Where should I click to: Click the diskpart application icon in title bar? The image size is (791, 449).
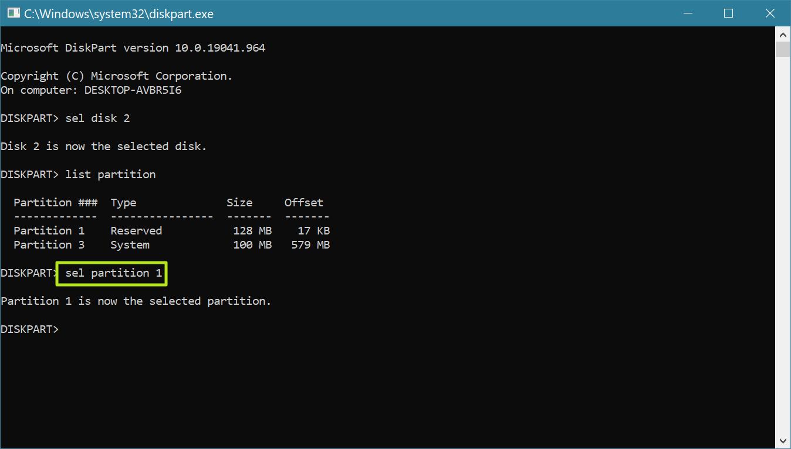(x=13, y=12)
